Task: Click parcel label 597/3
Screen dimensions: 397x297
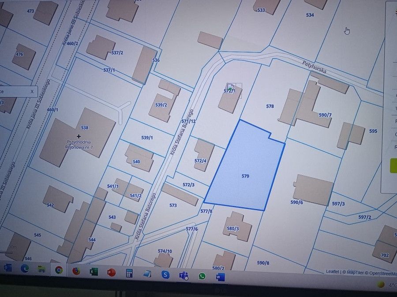Action: pyautogui.click(x=338, y=204)
